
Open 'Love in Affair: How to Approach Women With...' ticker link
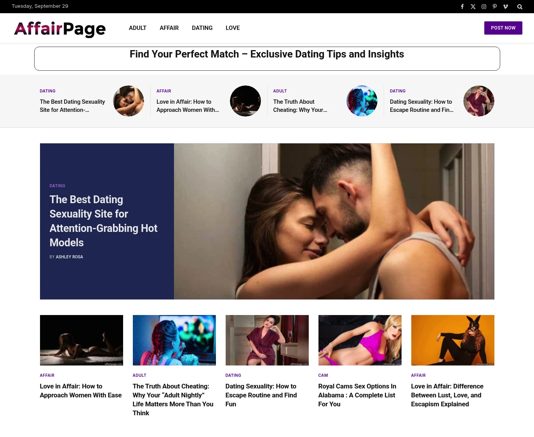pyautogui.click(x=188, y=106)
